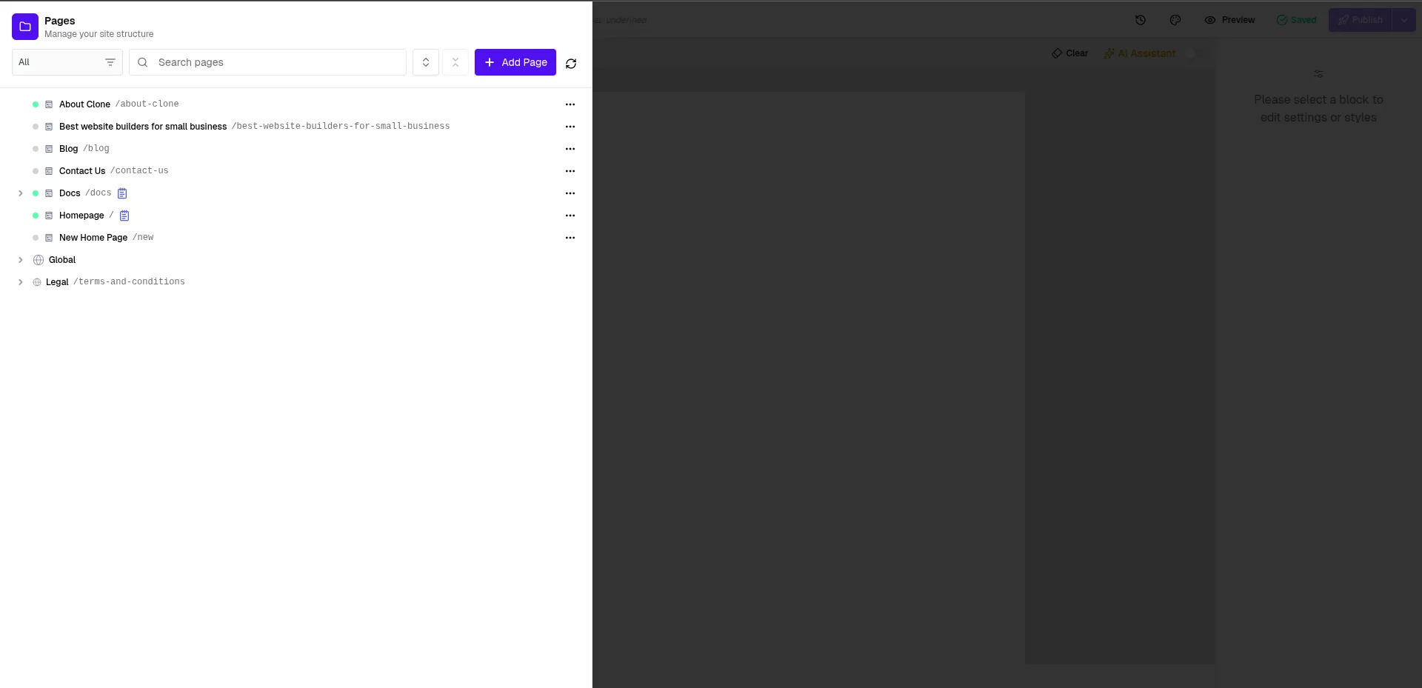Screen dimensions: 1422x688
Task: Click the clipboard icon next to Docs
Action: (122, 193)
